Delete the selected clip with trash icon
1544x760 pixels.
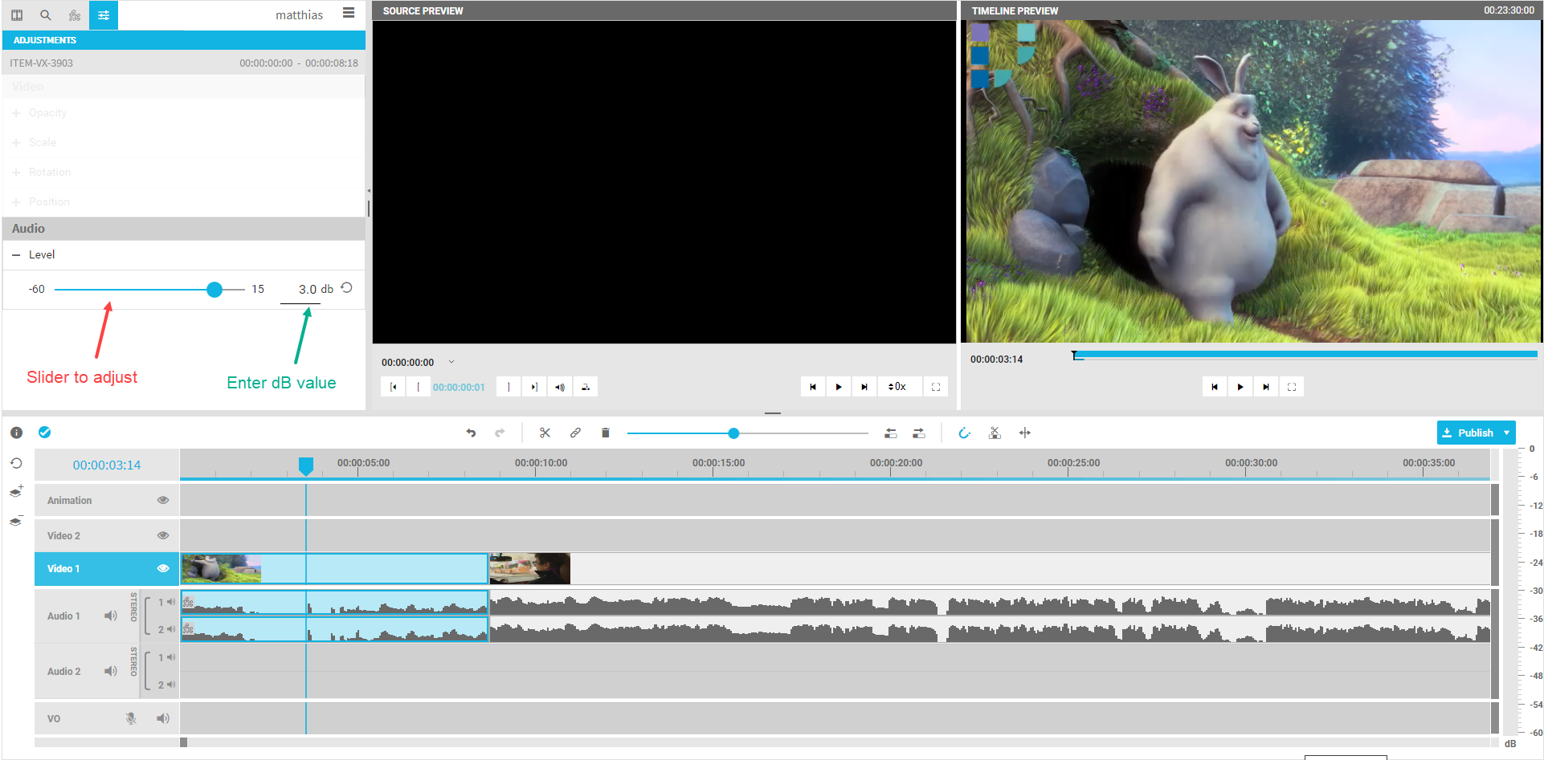click(x=606, y=433)
